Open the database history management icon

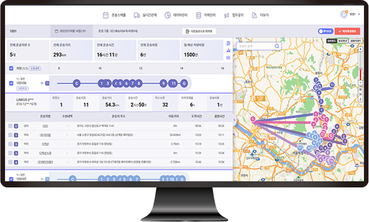[x=198, y=15]
